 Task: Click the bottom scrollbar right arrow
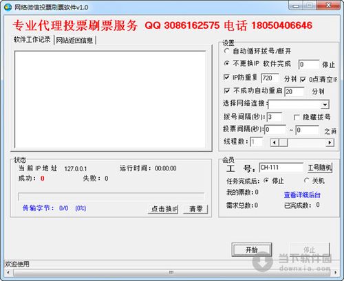tap(335, 272)
